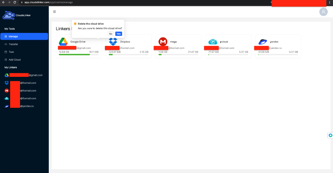Click the yandex card title text
The width and height of the screenshot is (333, 173).
[274, 42]
